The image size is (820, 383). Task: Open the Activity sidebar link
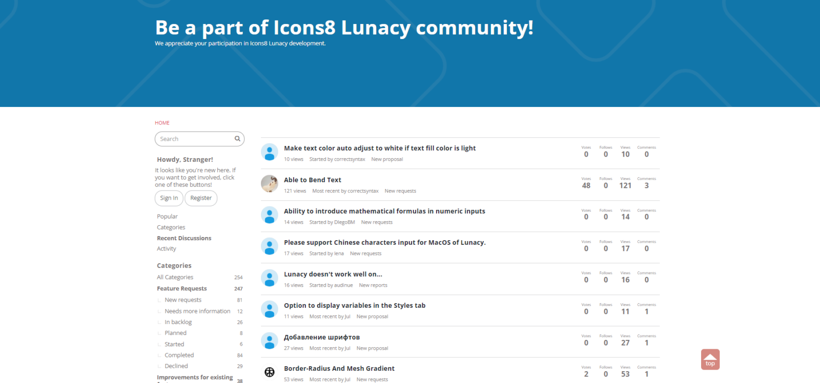coord(167,249)
